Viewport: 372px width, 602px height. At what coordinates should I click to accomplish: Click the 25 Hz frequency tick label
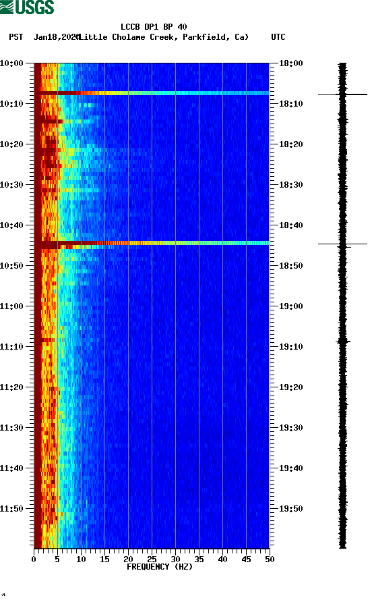pos(152,559)
